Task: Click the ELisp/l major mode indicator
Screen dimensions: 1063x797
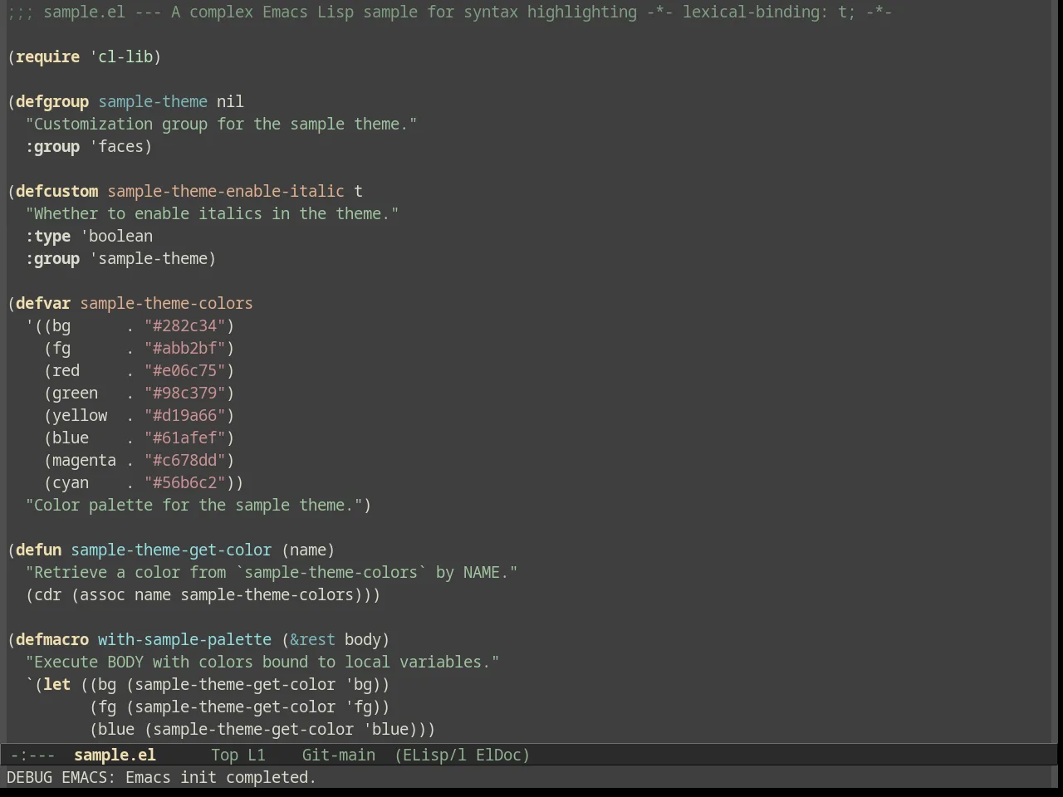Action: point(430,755)
